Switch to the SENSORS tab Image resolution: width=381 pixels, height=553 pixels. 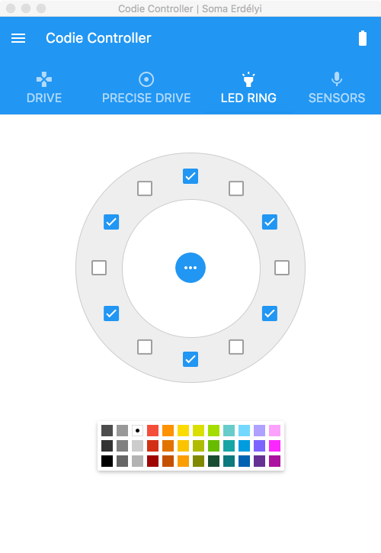point(337,88)
